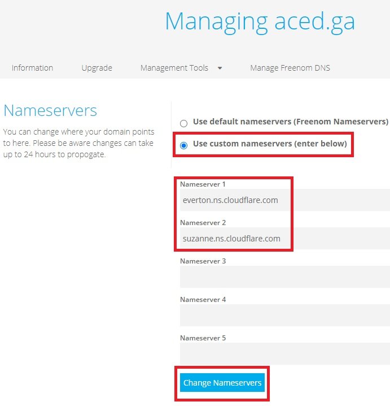The height and width of the screenshot is (406, 390).
Task: Expand the arrow beside Management Tools
Action: [x=220, y=68]
